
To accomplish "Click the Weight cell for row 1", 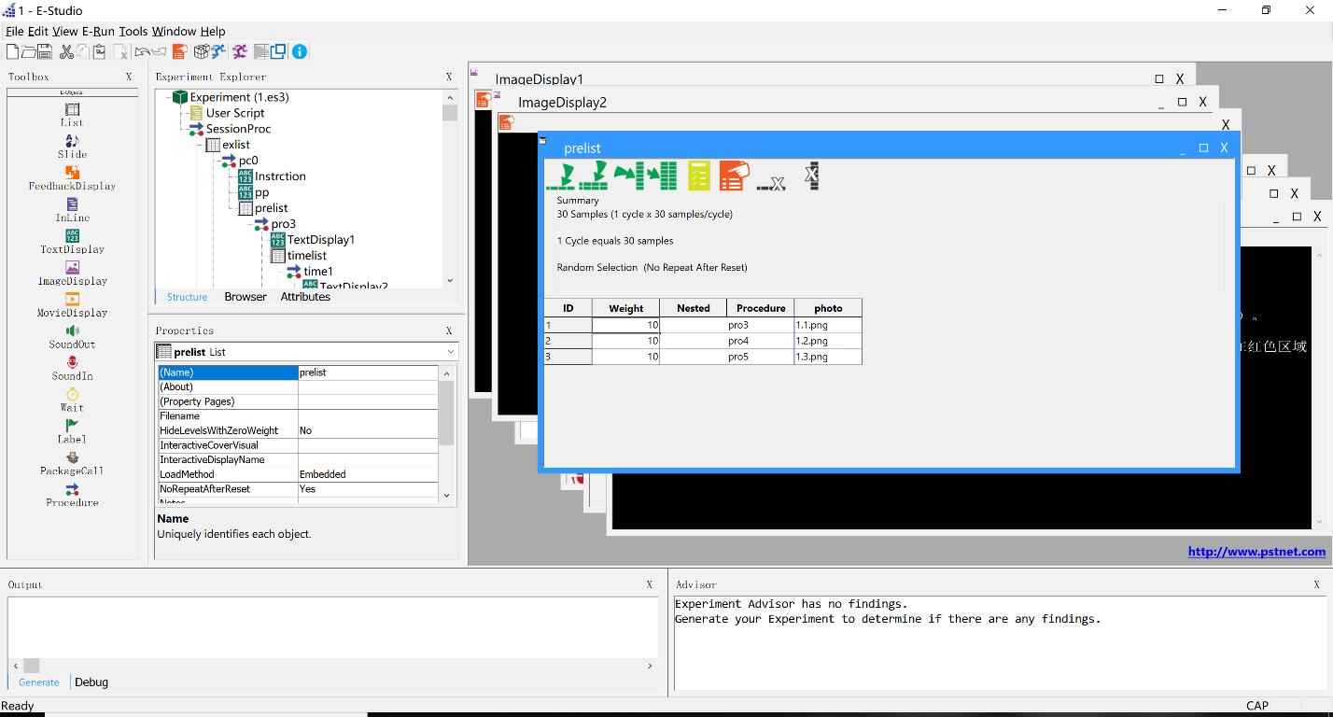I will click(x=625, y=325).
